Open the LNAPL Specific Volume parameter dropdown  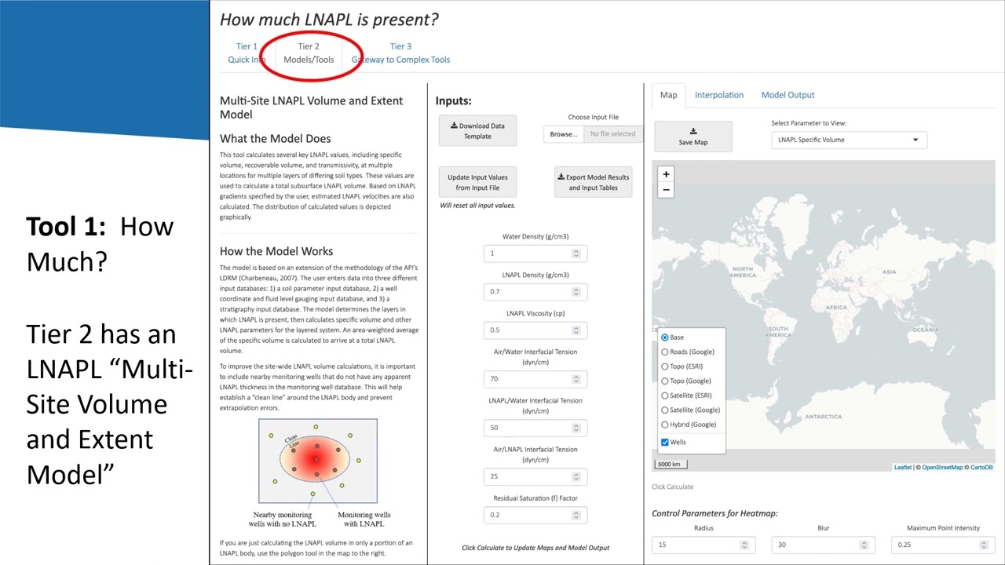pyautogui.click(x=849, y=140)
